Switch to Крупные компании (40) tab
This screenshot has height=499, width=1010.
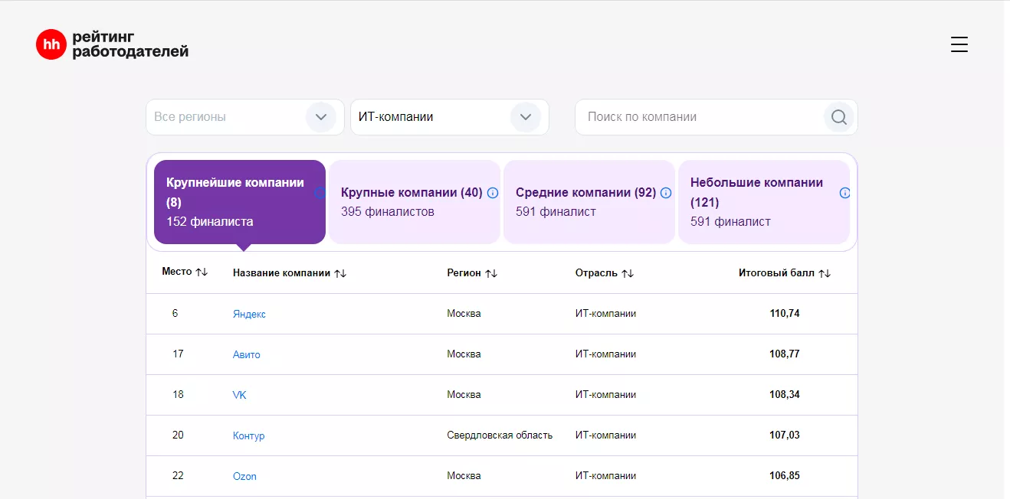(411, 202)
